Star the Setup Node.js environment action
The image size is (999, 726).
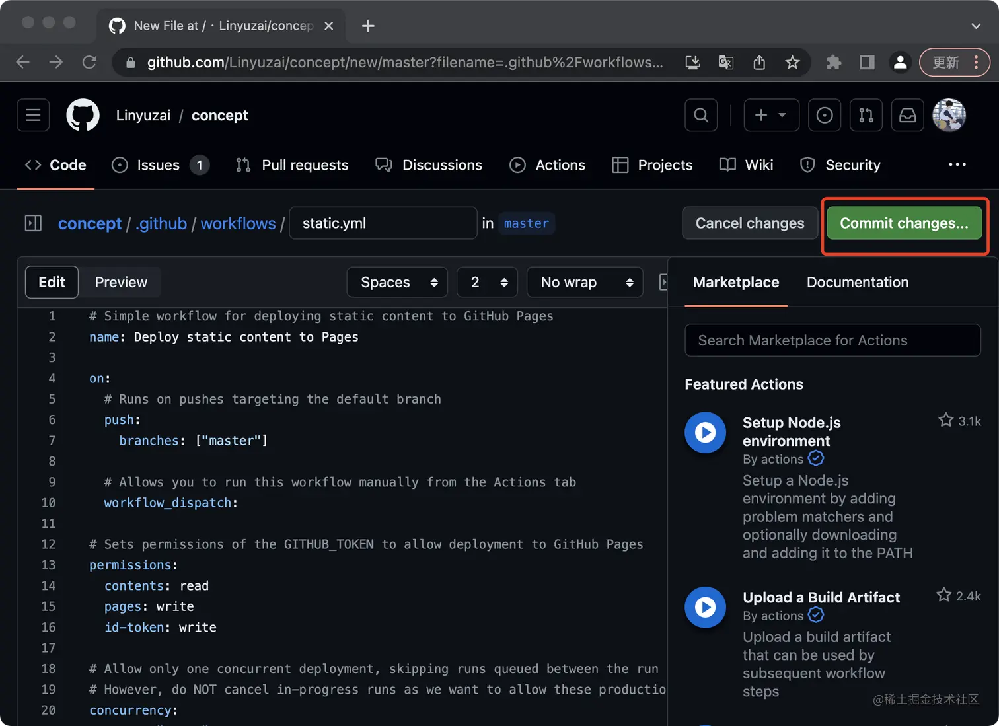pyautogui.click(x=945, y=420)
